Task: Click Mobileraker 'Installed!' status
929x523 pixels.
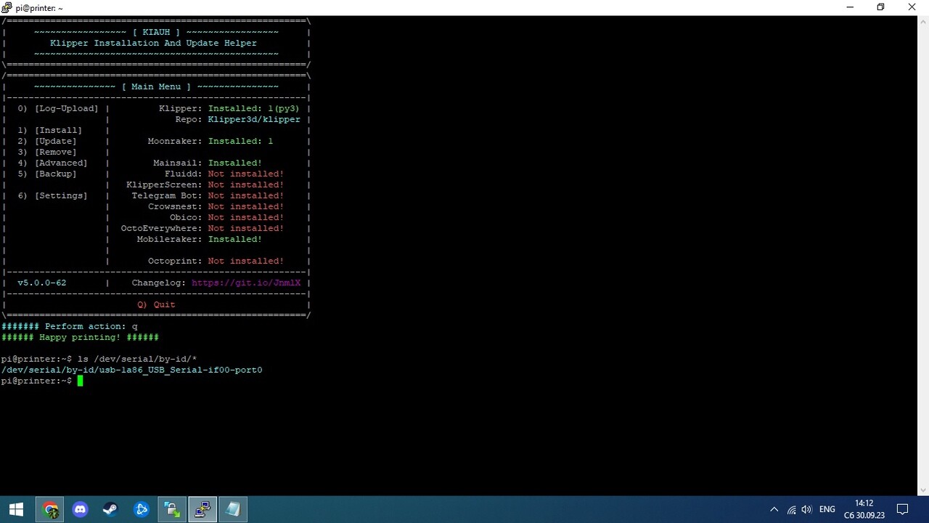Action: pos(235,239)
